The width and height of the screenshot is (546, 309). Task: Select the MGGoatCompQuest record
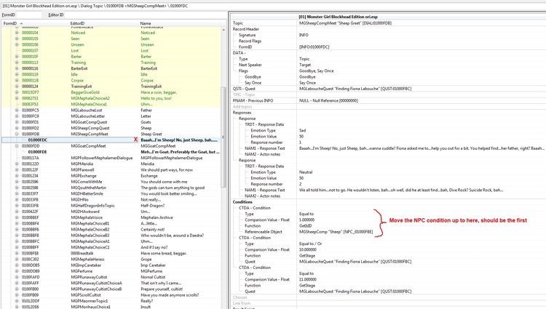89,122
